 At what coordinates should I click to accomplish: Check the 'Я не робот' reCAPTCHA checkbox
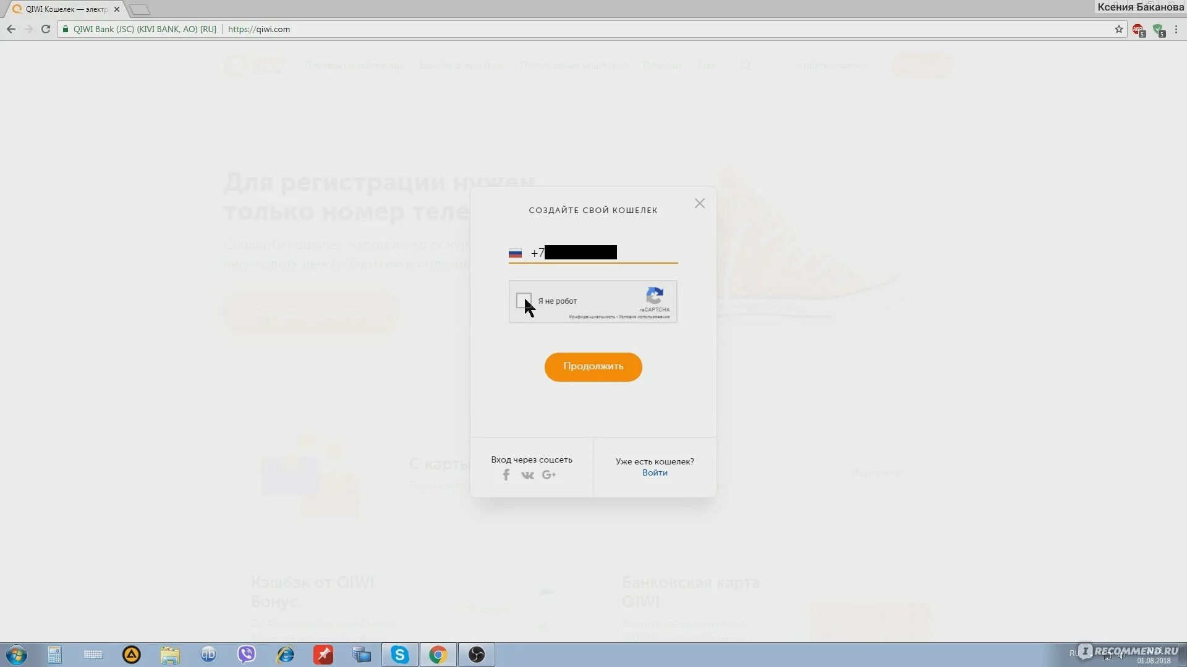pyautogui.click(x=524, y=300)
